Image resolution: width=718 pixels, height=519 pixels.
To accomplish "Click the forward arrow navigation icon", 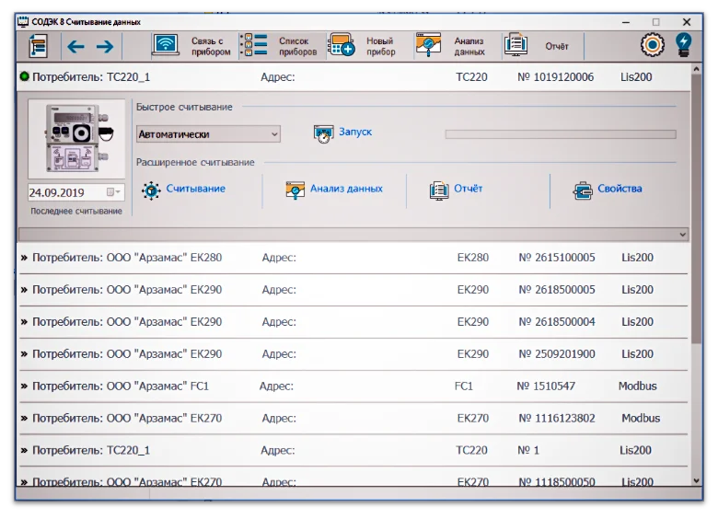I will click(x=105, y=46).
